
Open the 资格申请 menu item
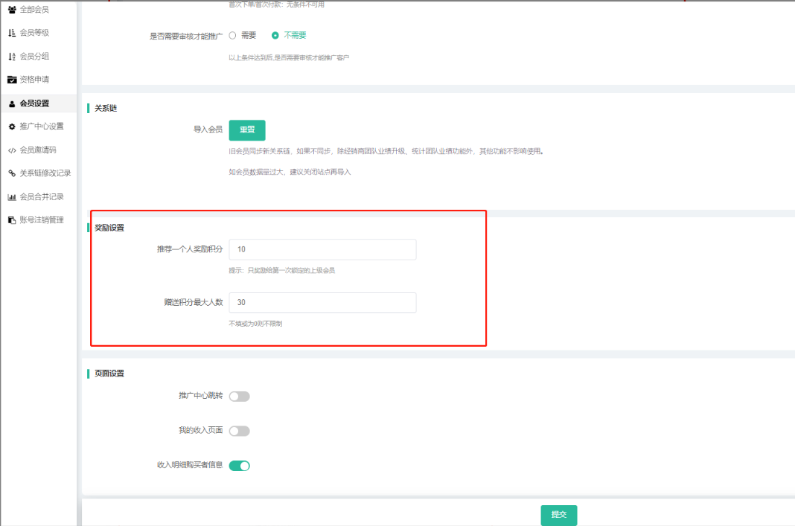point(34,80)
